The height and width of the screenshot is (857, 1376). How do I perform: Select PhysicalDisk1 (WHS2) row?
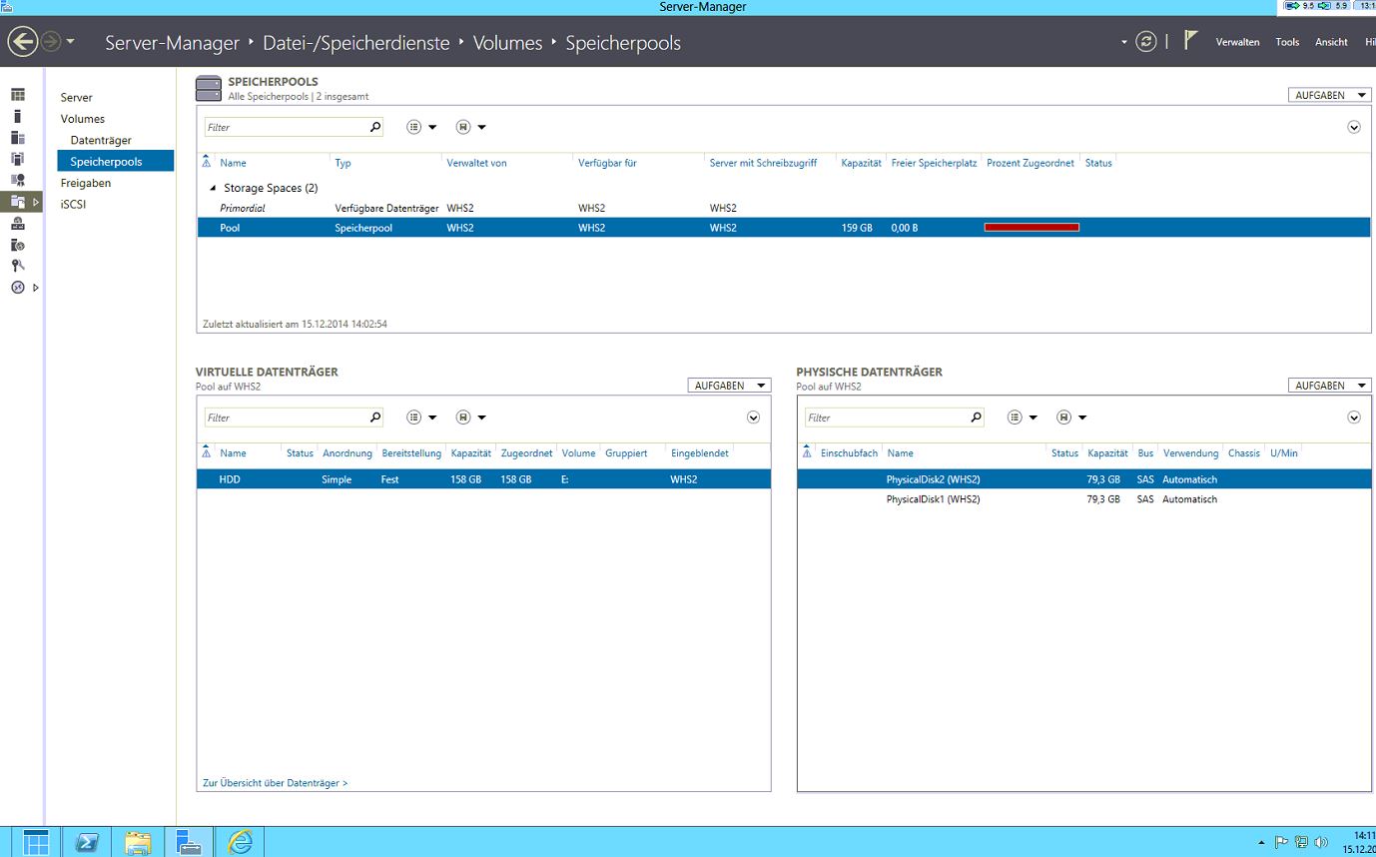coord(1084,499)
